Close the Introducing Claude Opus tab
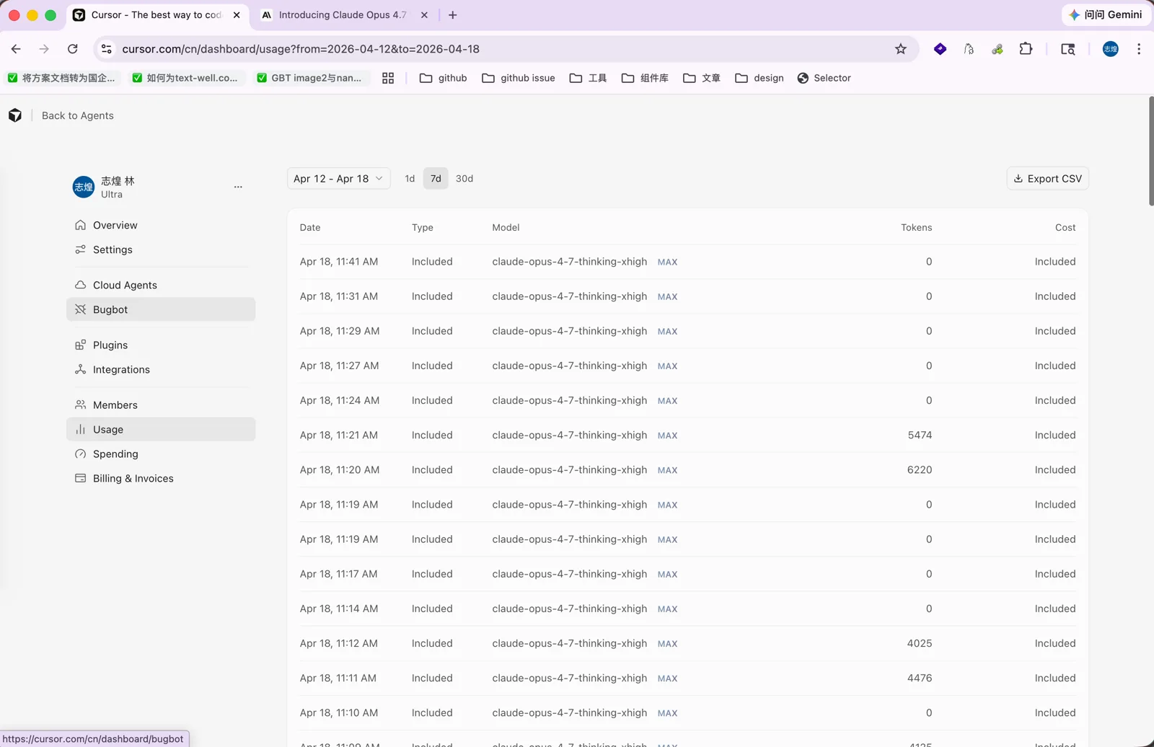The height and width of the screenshot is (747, 1154). [x=424, y=14]
